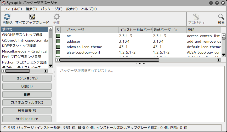Click the 由来 button

(x=27, y=94)
